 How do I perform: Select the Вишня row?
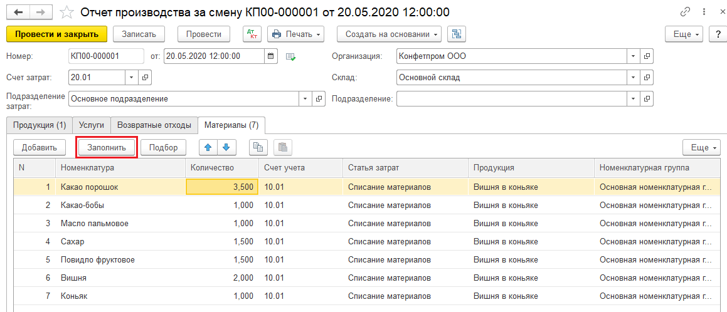[367, 278]
